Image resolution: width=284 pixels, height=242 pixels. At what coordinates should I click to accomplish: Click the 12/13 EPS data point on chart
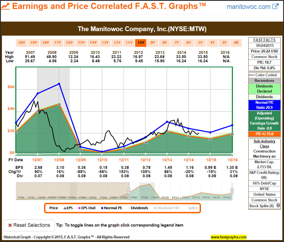coord(167,131)
